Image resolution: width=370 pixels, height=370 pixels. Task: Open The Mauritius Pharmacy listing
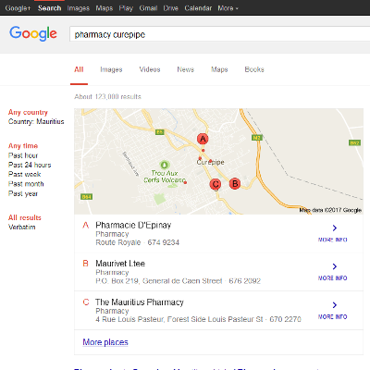(x=140, y=302)
